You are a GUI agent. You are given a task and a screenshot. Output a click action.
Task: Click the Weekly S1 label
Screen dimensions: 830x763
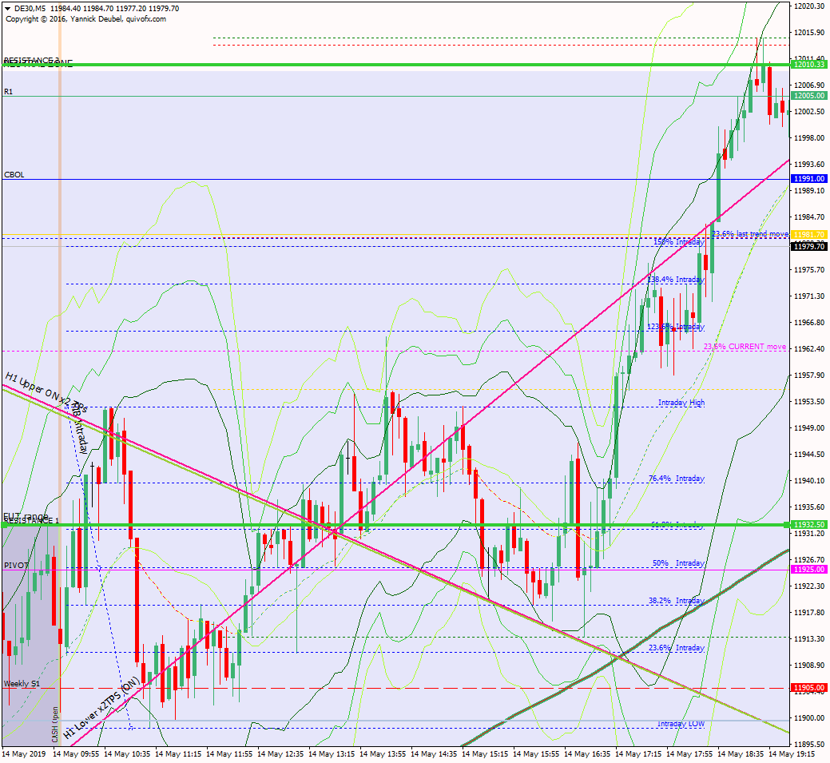(x=22, y=684)
